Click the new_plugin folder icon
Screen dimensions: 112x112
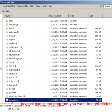(x=7, y=24)
